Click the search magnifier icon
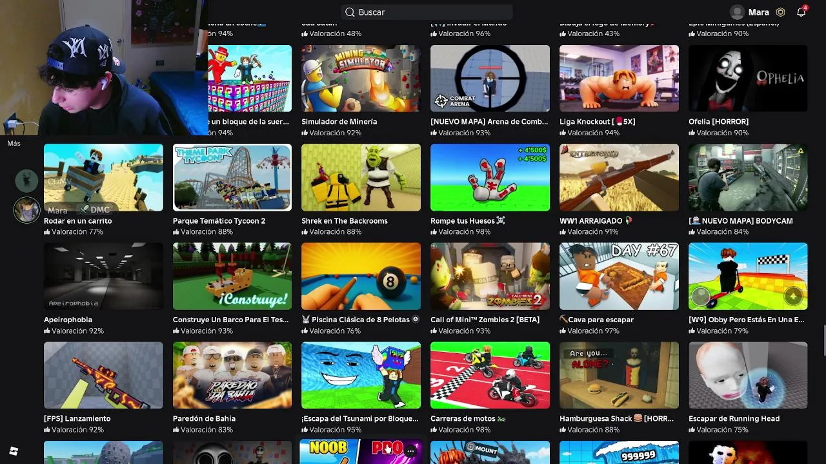 pos(350,12)
